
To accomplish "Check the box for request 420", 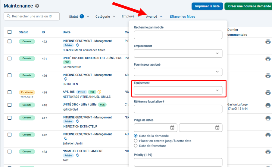I will click(x=10, y=76).
